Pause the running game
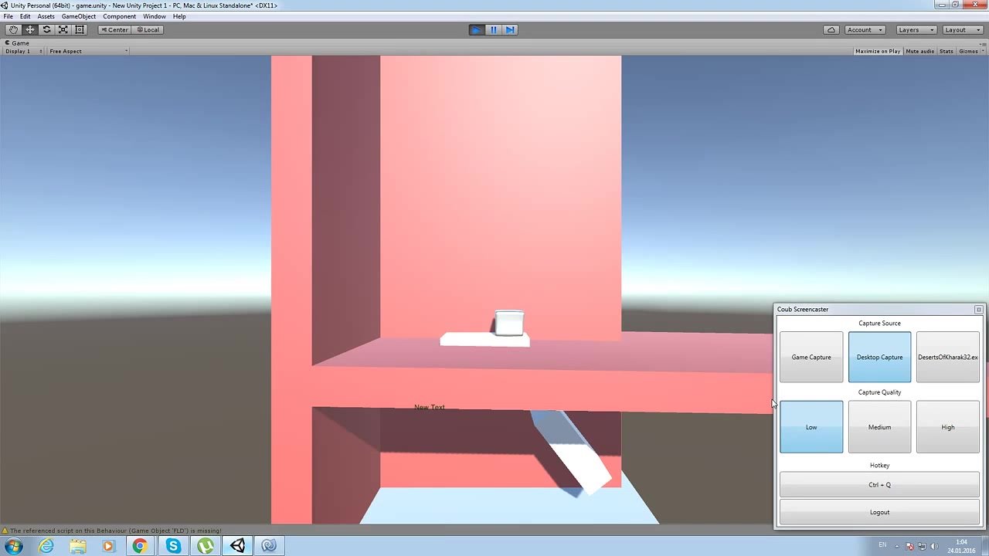989x556 pixels. (493, 29)
